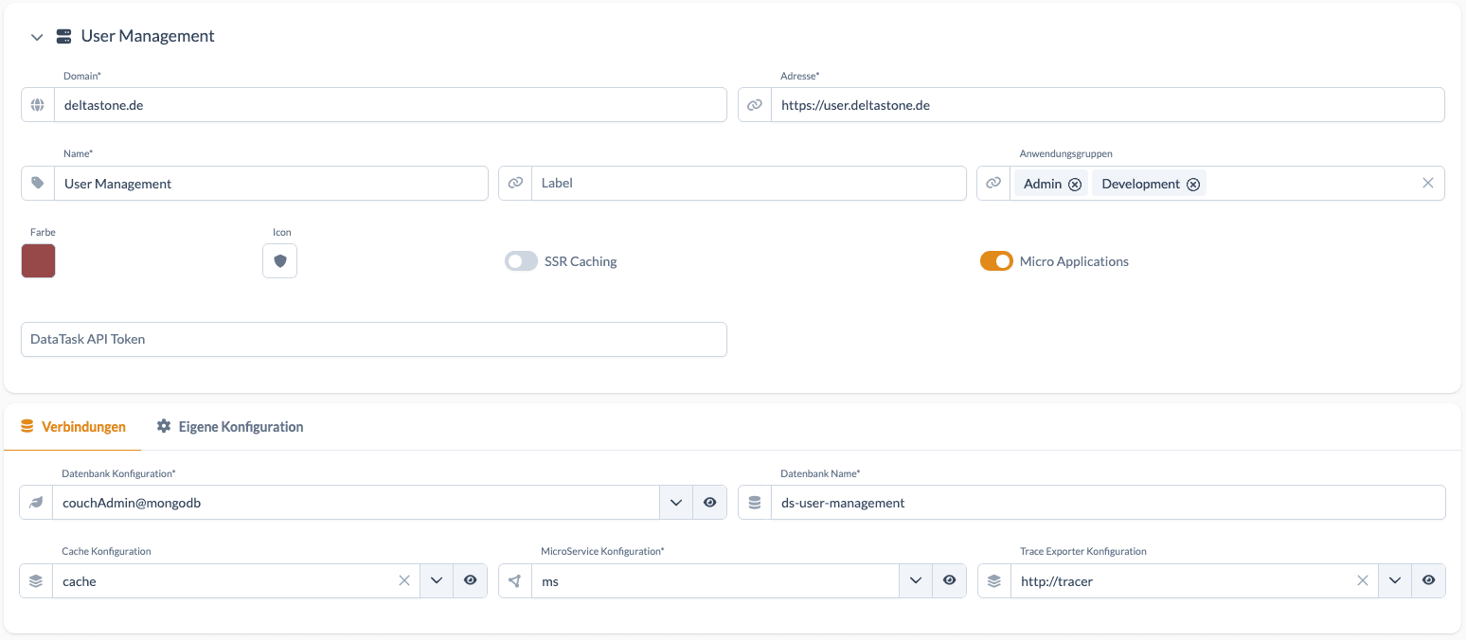Open the Cache Konfiguration dropdown
Image resolution: width=1466 pixels, height=640 pixels.
[436, 581]
